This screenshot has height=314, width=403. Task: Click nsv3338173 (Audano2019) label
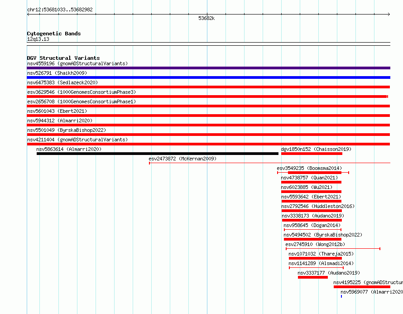click(x=313, y=216)
